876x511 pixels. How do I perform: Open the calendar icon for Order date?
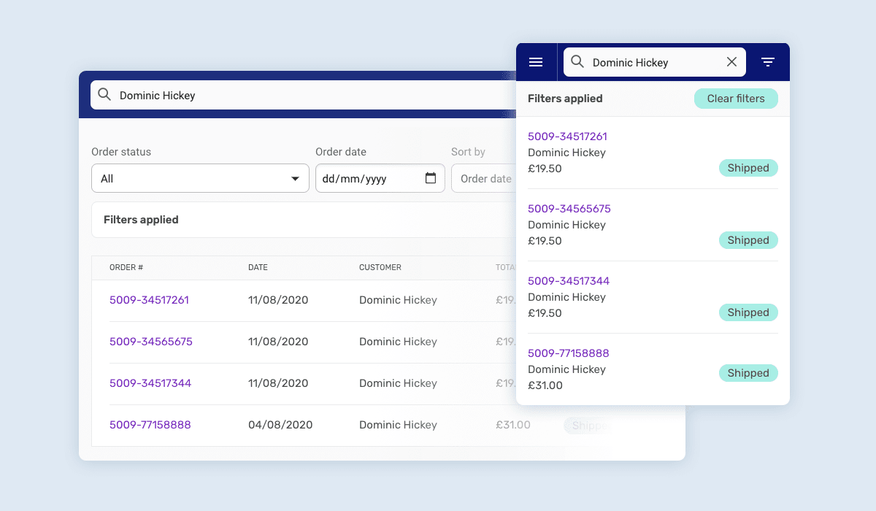(x=431, y=178)
